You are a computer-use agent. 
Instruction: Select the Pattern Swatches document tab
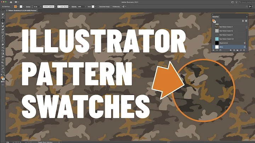tap(22, 10)
